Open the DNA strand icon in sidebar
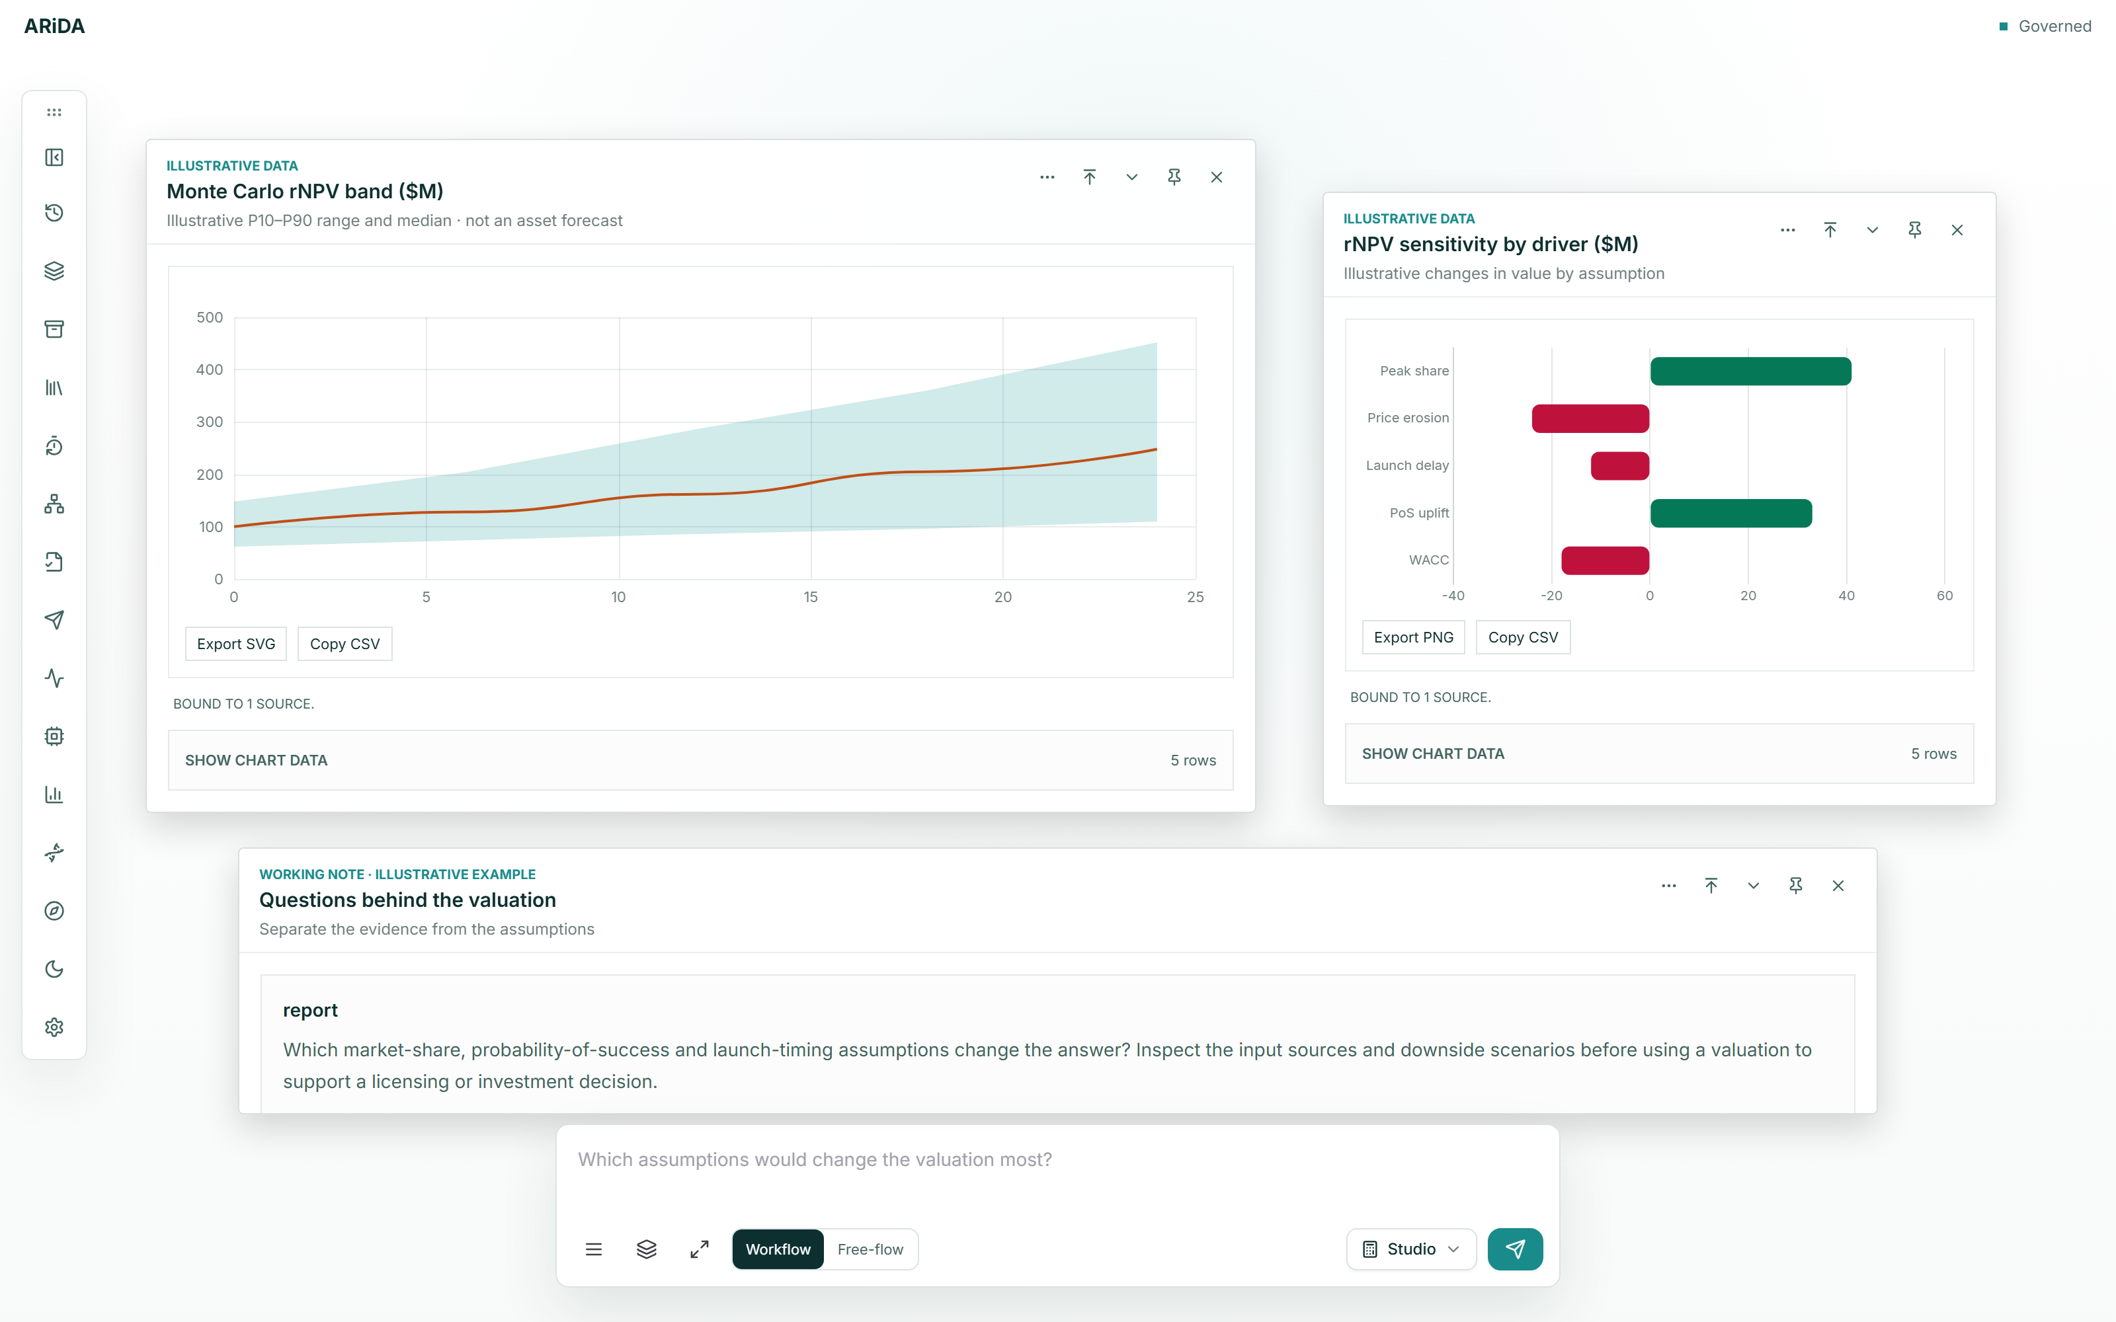 (x=54, y=853)
